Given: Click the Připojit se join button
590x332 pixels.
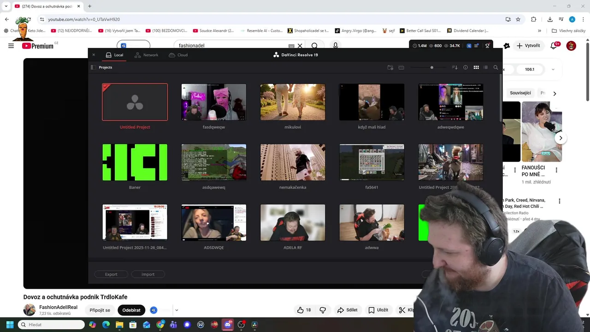Looking at the screenshot, I should click(x=100, y=310).
